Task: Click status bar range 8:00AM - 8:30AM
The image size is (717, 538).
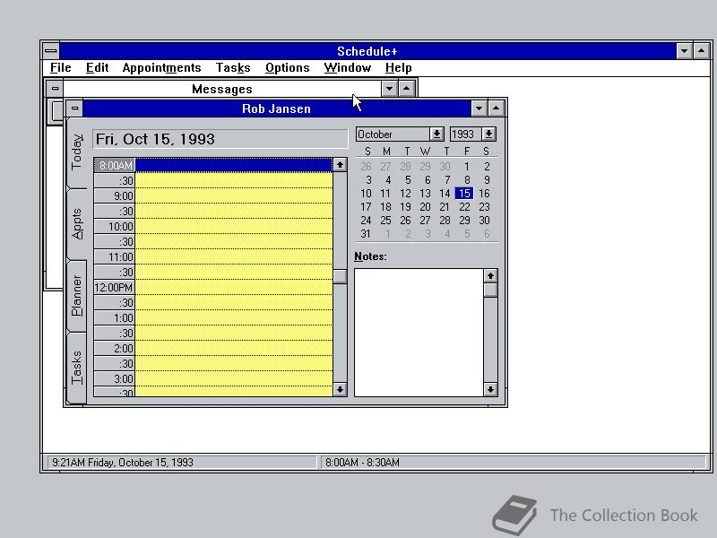Action: (363, 463)
